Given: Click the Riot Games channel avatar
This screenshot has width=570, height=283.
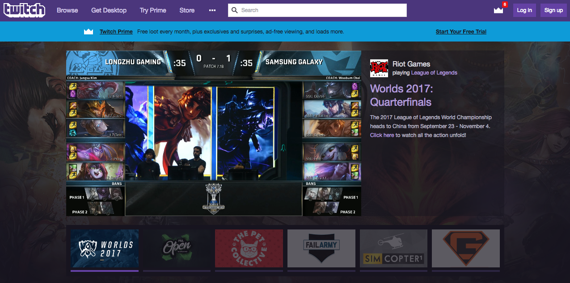Looking at the screenshot, I should (379, 68).
